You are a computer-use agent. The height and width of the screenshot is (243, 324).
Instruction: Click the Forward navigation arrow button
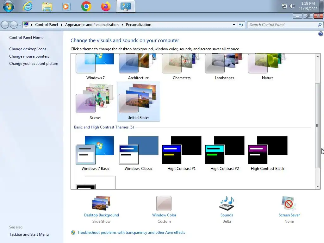14,25
